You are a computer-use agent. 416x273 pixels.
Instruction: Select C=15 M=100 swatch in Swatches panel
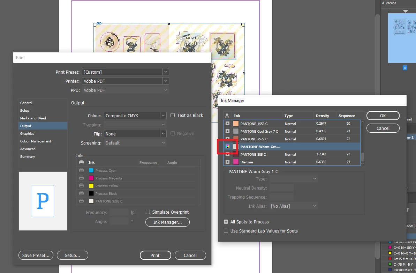pos(398,259)
